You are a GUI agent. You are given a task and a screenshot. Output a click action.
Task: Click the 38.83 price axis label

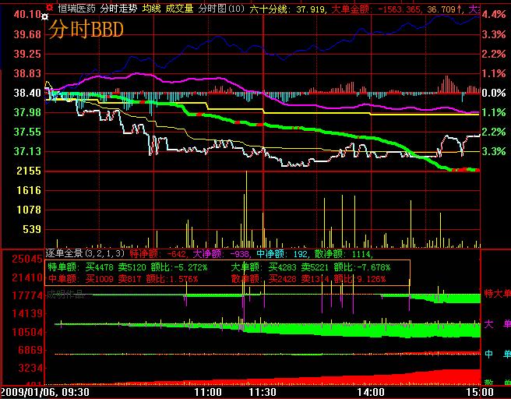27,73
